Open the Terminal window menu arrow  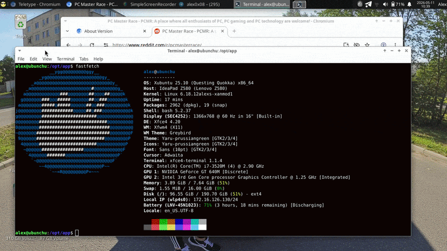click(20, 51)
